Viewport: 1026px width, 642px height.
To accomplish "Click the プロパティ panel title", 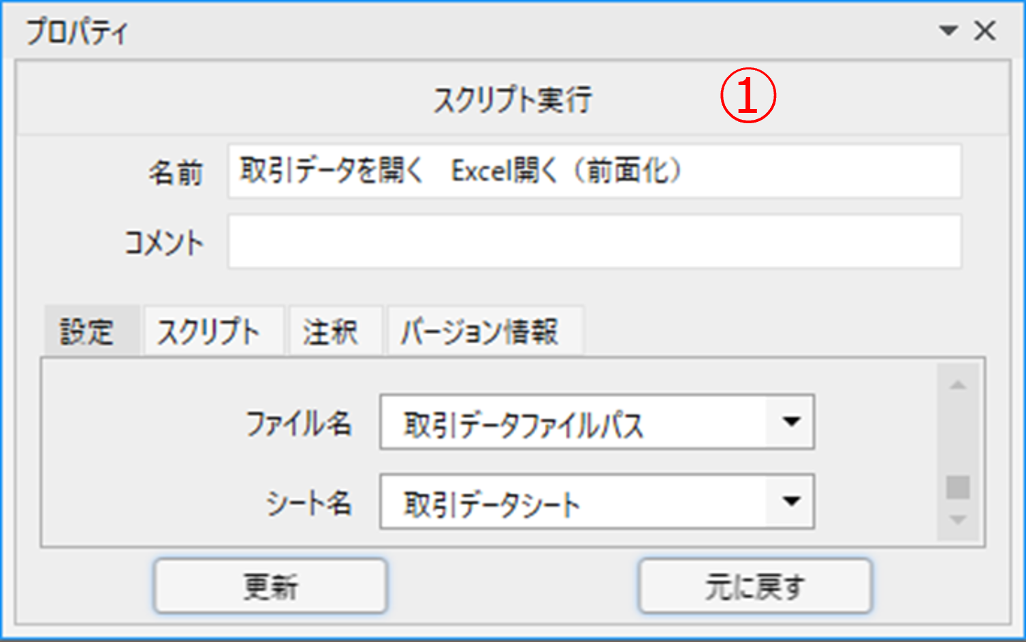I will pos(77,31).
